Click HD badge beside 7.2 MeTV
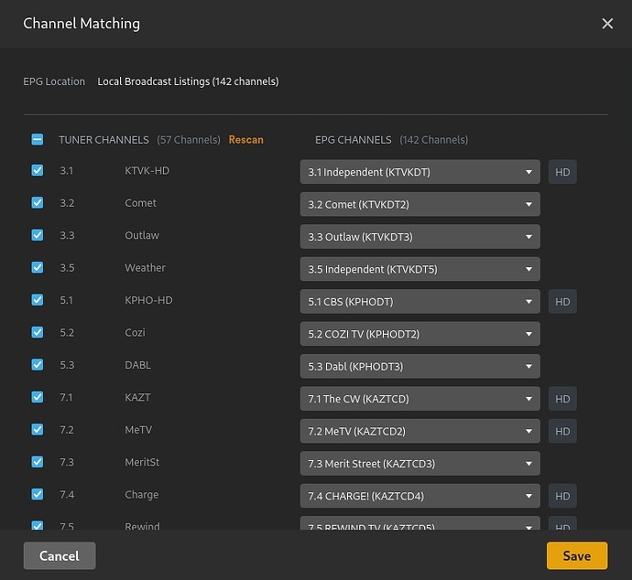This screenshot has height=580, width=632. click(562, 431)
